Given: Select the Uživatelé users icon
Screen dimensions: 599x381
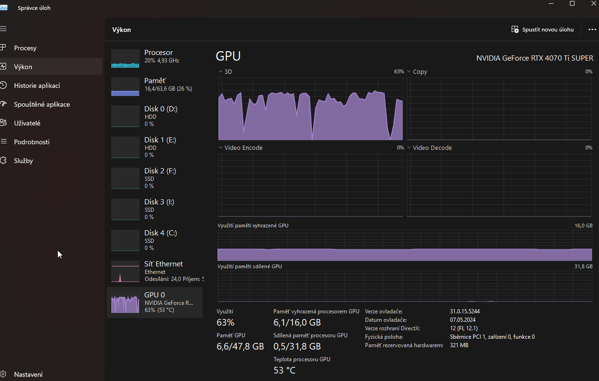Looking at the screenshot, I should point(3,123).
